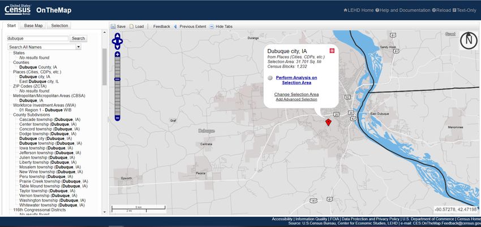Screen dimensions: 481x227
Task: Select Washington township result
Action: [x=54, y=200]
